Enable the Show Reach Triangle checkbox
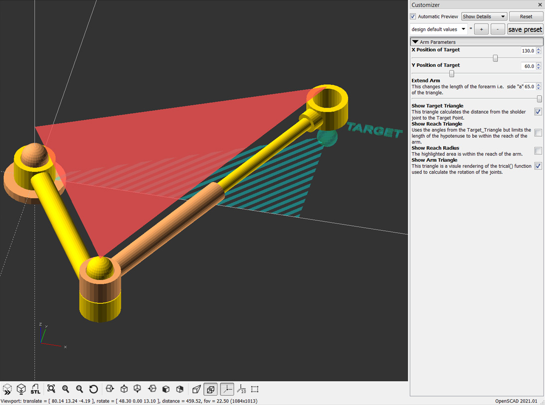The image size is (545, 405). click(x=538, y=132)
